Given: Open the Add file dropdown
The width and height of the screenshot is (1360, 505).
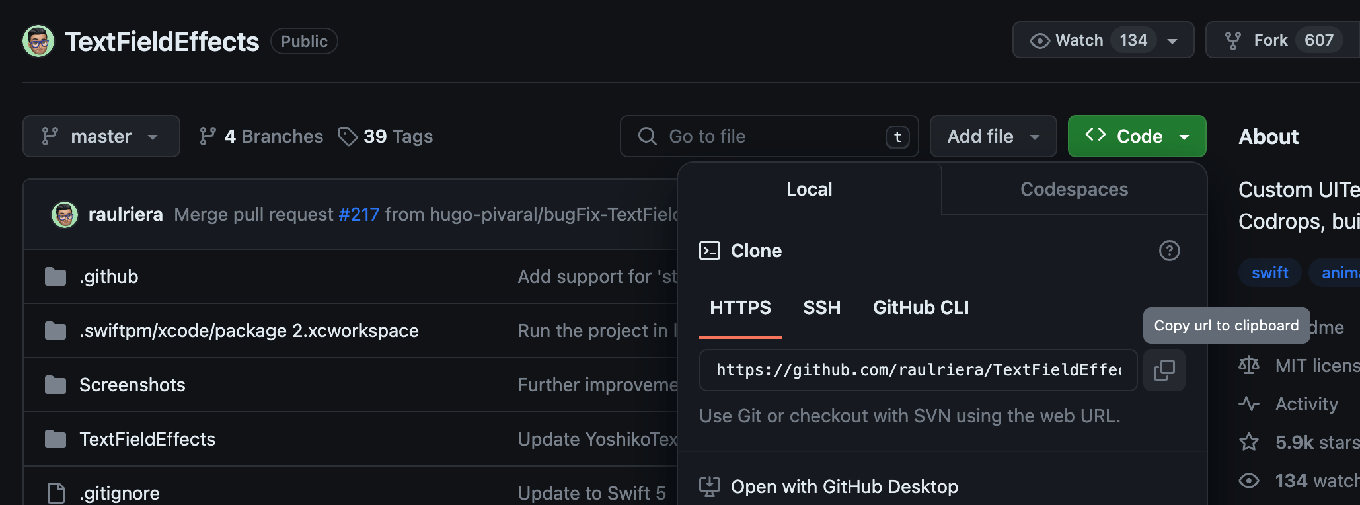Looking at the screenshot, I should pyautogui.click(x=993, y=136).
